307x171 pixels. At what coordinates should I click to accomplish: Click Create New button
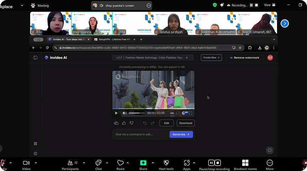point(211,58)
